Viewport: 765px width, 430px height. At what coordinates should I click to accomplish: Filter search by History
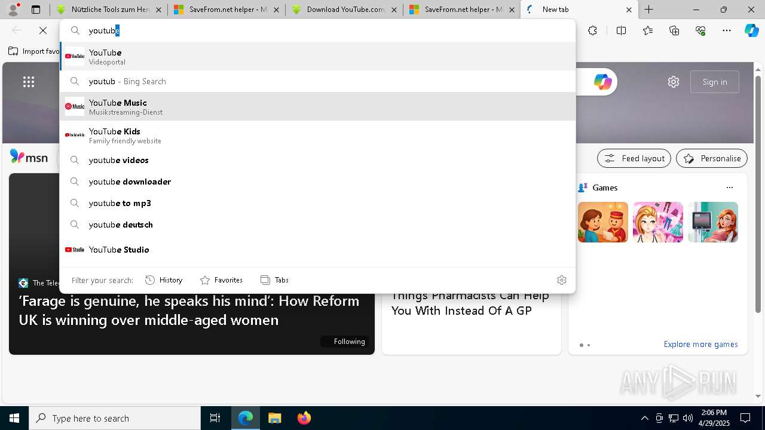(164, 280)
